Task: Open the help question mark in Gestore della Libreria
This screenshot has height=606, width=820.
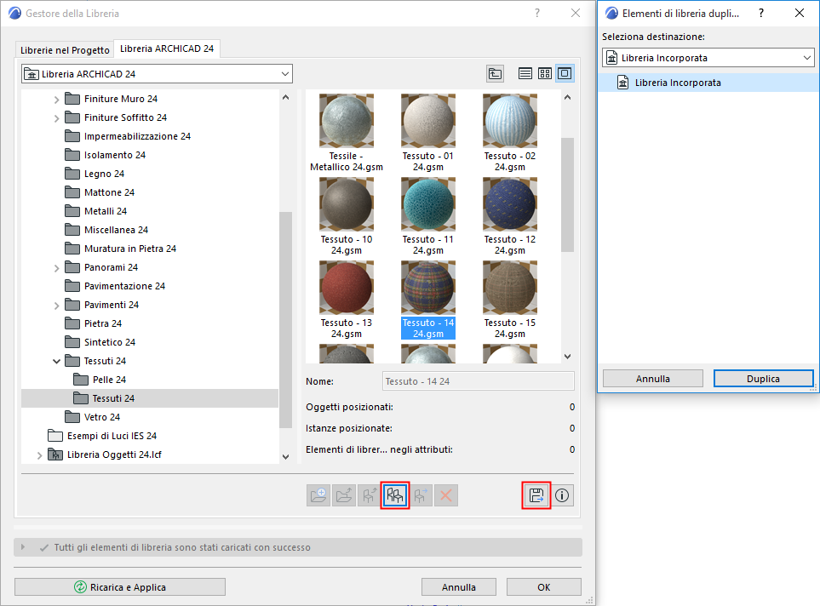Action: [537, 13]
